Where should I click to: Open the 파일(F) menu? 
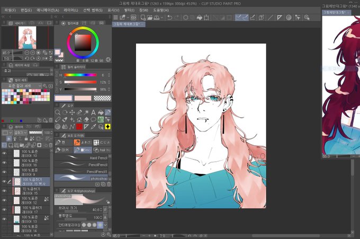[x=10, y=11]
